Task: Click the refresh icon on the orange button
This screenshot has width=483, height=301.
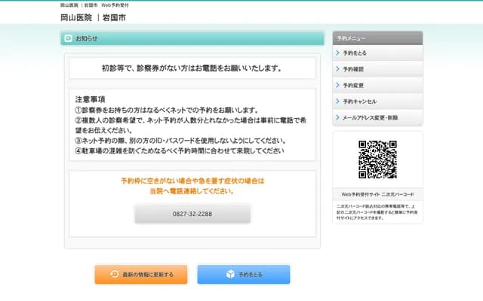Action: [x=114, y=274]
